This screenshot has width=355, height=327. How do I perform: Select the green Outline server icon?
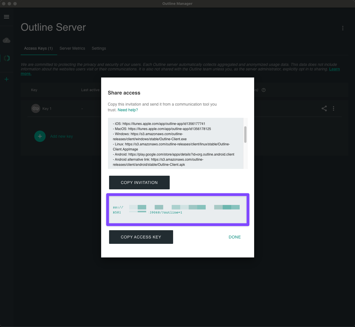pyautogui.click(x=7, y=58)
